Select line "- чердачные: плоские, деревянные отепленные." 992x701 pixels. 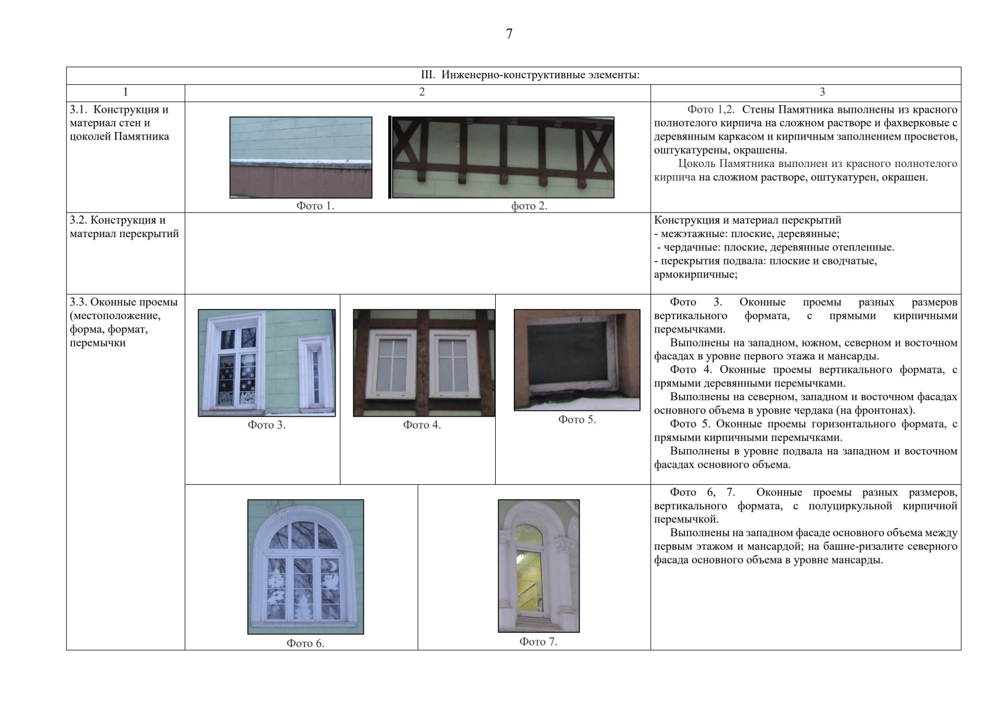tap(775, 247)
